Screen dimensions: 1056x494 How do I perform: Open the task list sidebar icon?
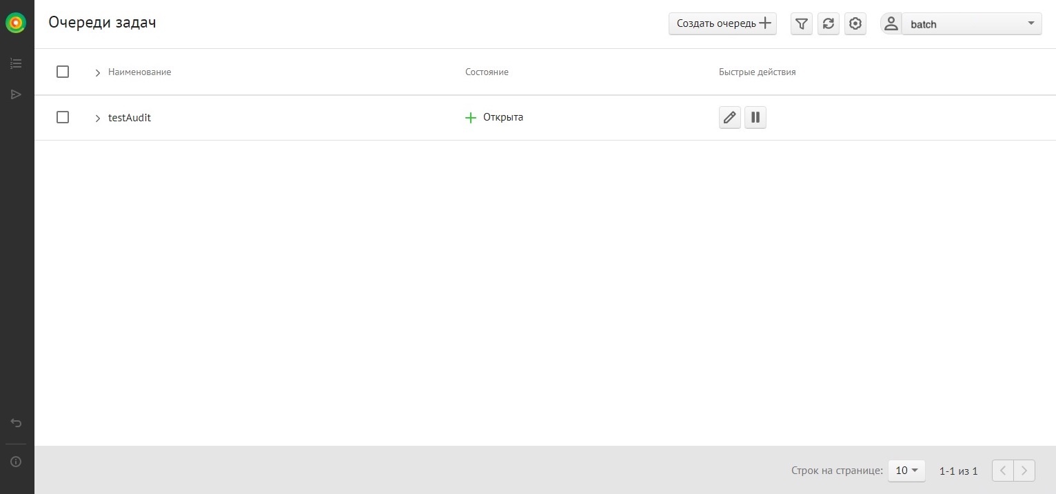(x=17, y=64)
